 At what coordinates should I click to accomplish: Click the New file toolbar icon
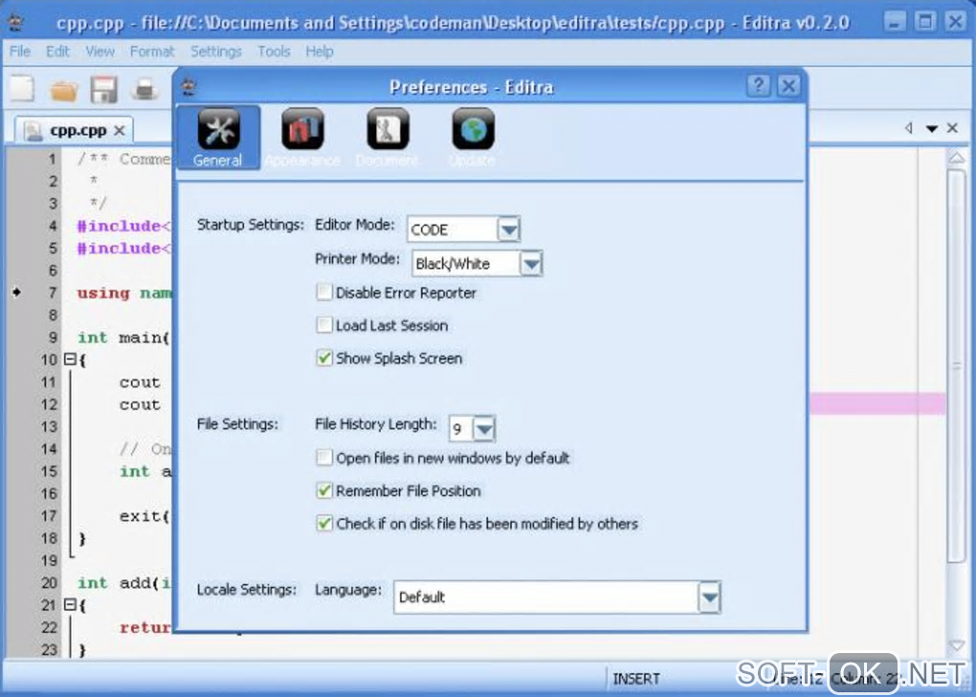pyautogui.click(x=22, y=88)
